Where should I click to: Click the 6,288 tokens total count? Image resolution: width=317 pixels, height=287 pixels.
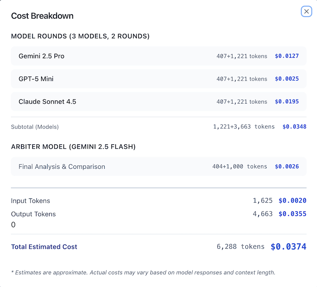(x=241, y=247)
